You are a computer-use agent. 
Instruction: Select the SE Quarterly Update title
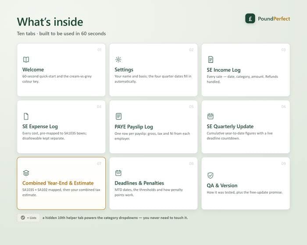pos(230,126)
